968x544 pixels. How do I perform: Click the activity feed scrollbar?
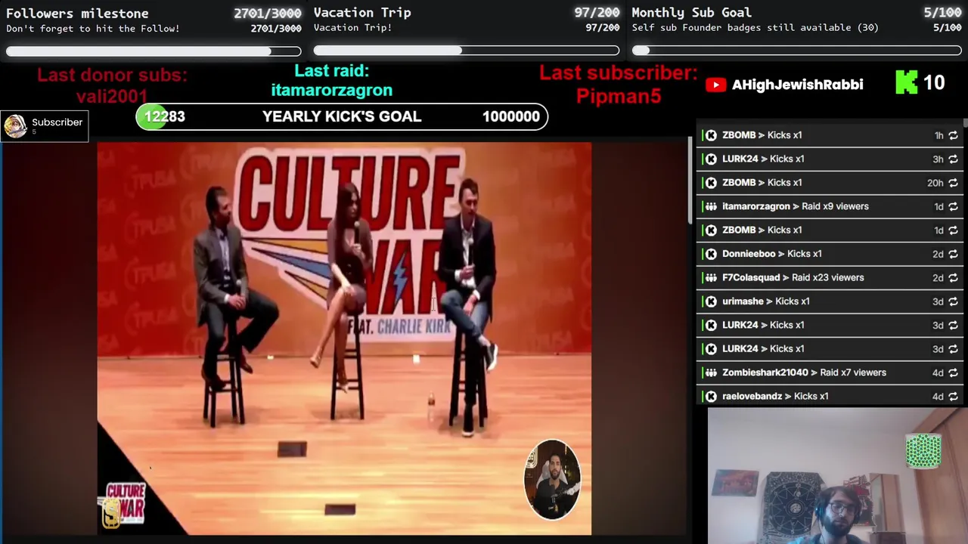pyautogui.click(x=965, y=122)
